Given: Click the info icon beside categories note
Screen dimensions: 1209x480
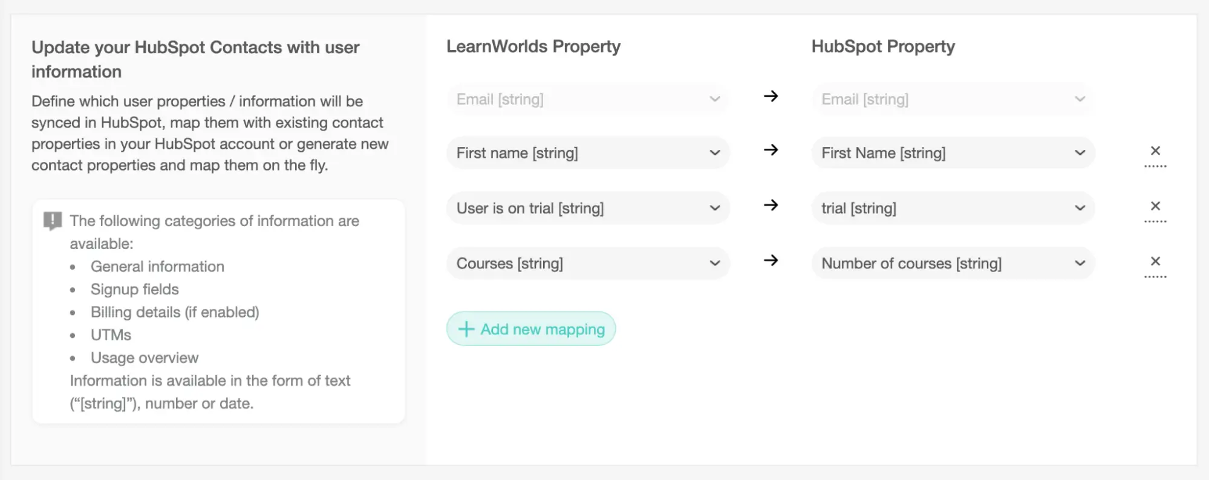Looking at the screenshot, I should tap(53, 221).
